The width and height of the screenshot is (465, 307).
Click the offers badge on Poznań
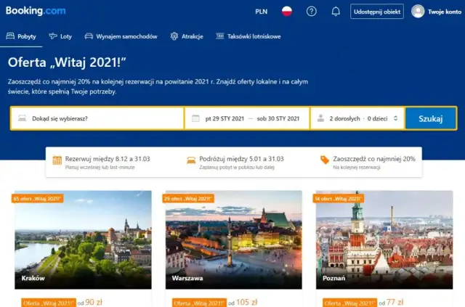[339, 199]
